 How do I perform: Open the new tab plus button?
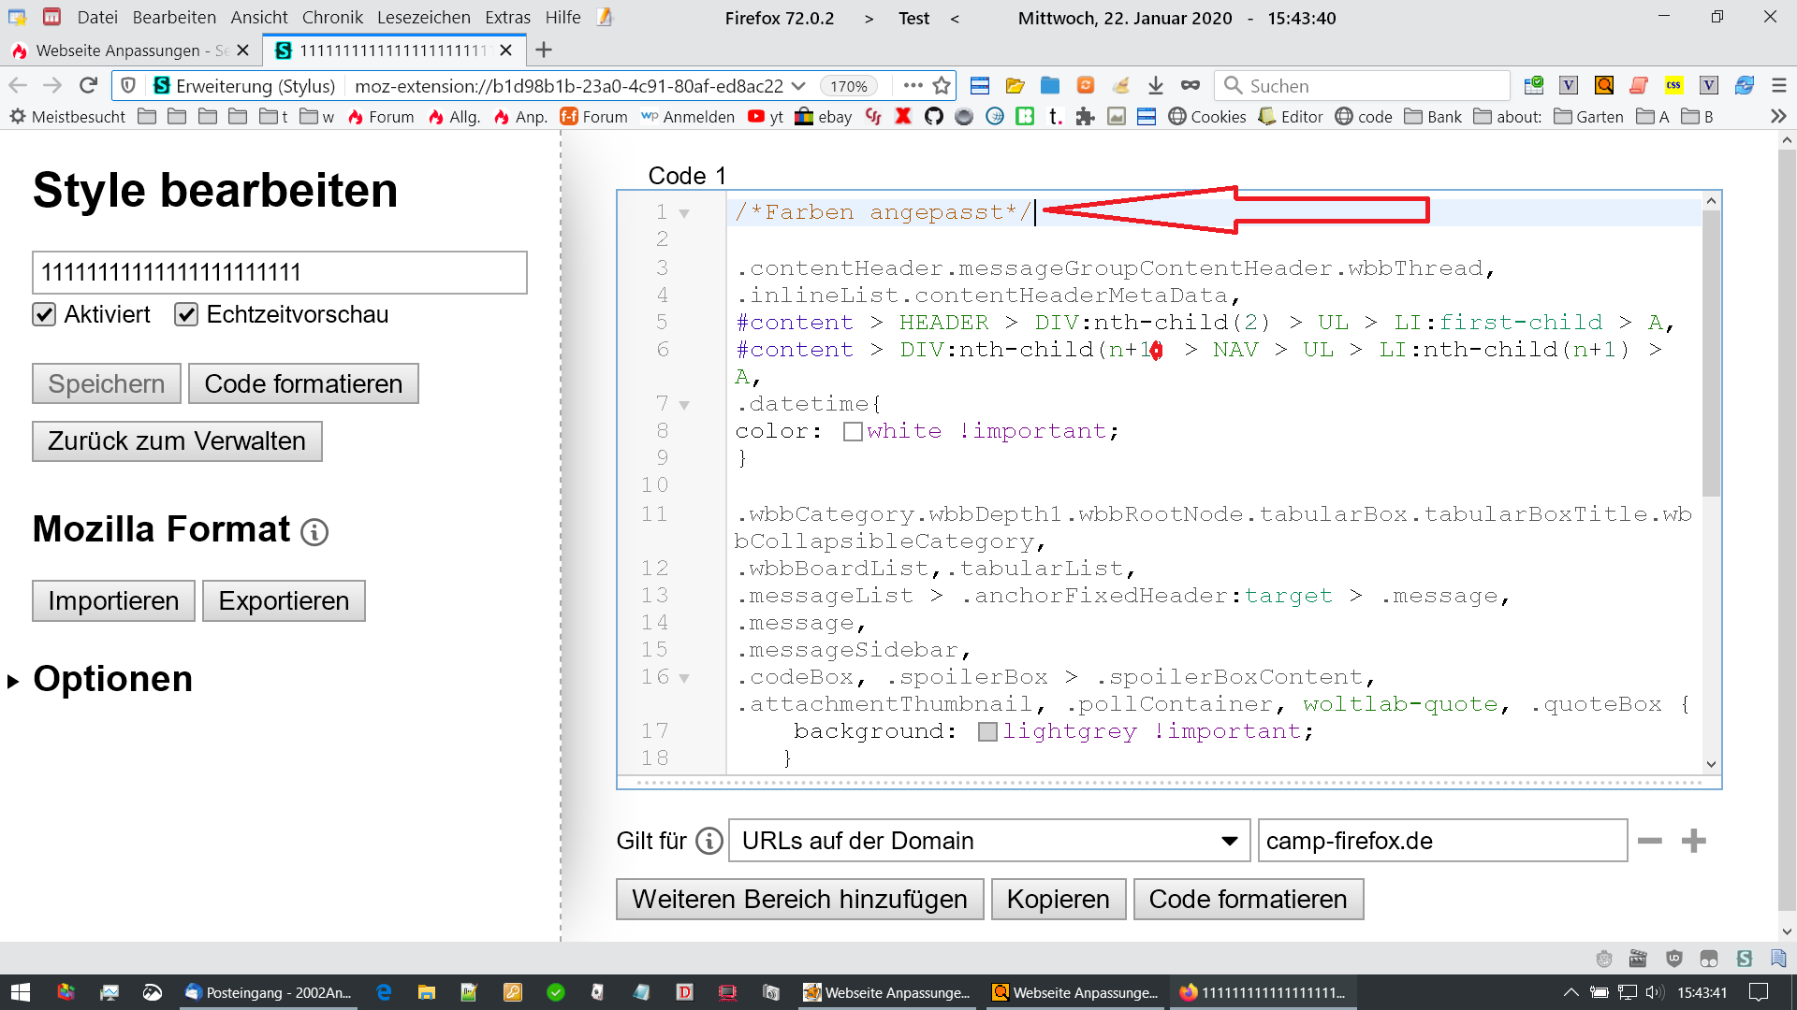pyautogui.click(x=544, y=50)
